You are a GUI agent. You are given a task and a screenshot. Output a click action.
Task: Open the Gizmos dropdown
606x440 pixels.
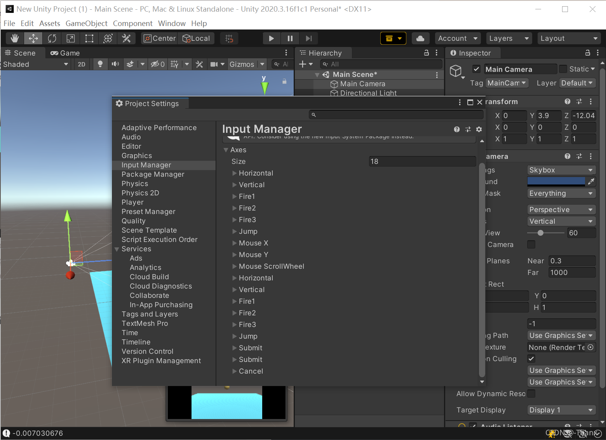[x=246, y=64]
